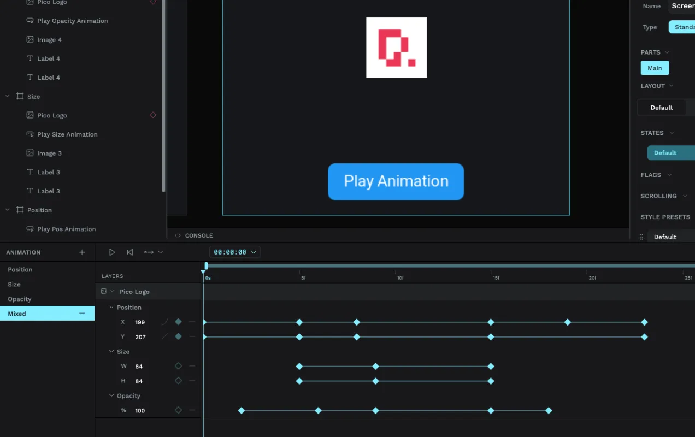Collapse the Size group in layer tree
This screenshot has width=695, height=437.
tap(8, 96)
